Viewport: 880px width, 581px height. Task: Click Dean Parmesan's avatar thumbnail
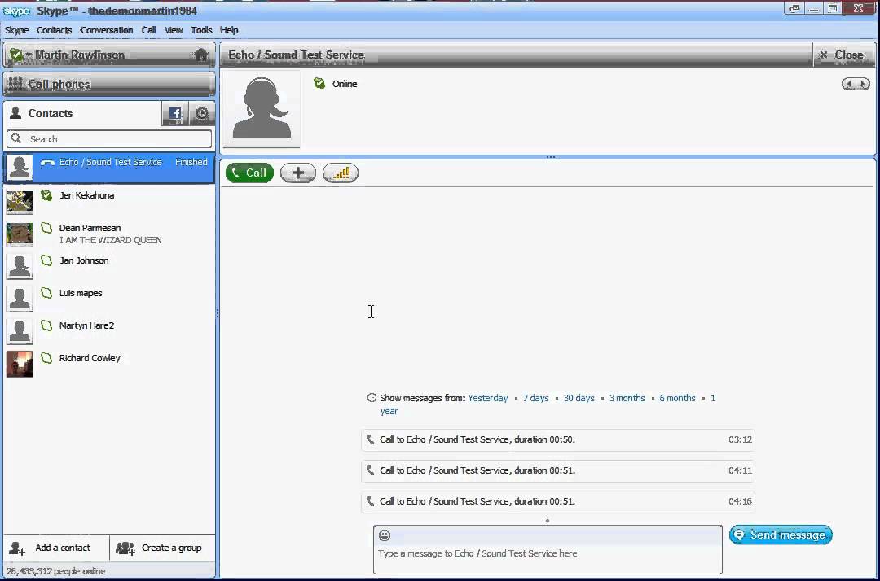click(20, 234)
